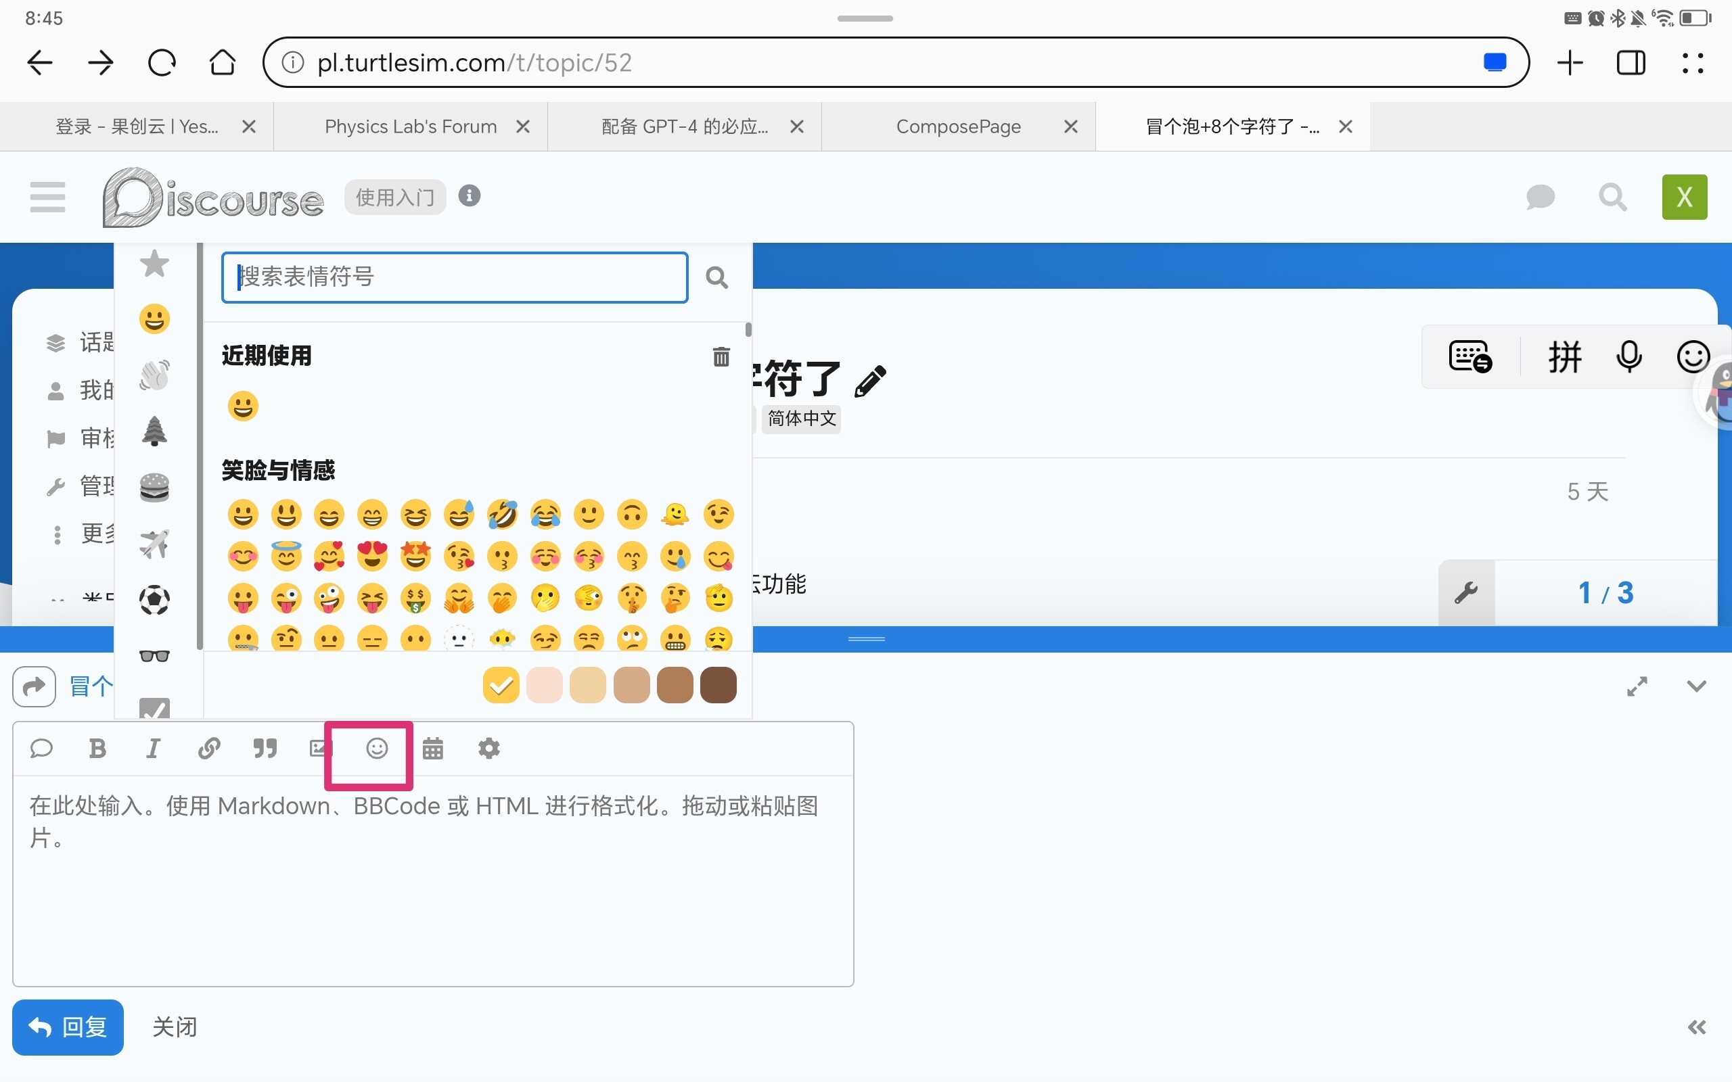The image size is (1732, 1082).
Task: Select the soccer ball emoji category
Action: tap(154, 600)
